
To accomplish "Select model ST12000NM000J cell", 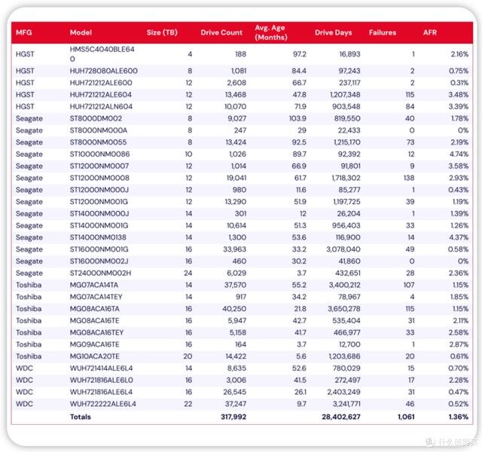I will pyautogui.click(x=99, y=190).
